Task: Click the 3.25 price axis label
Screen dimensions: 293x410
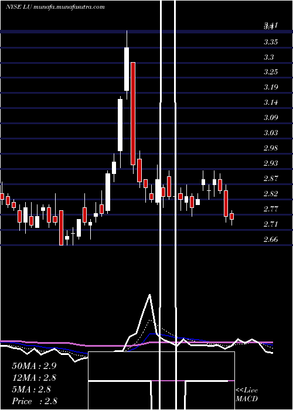Action: coord(271,72)
